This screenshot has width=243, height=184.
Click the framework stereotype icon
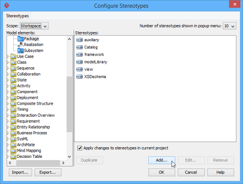point(80,55)
